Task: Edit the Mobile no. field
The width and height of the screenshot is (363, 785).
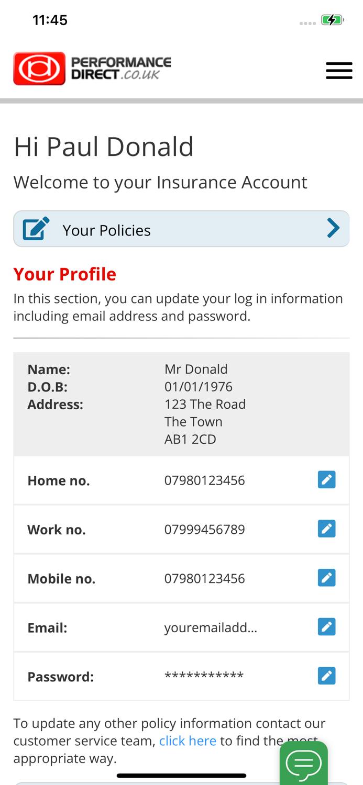Action: coord(326,578)
